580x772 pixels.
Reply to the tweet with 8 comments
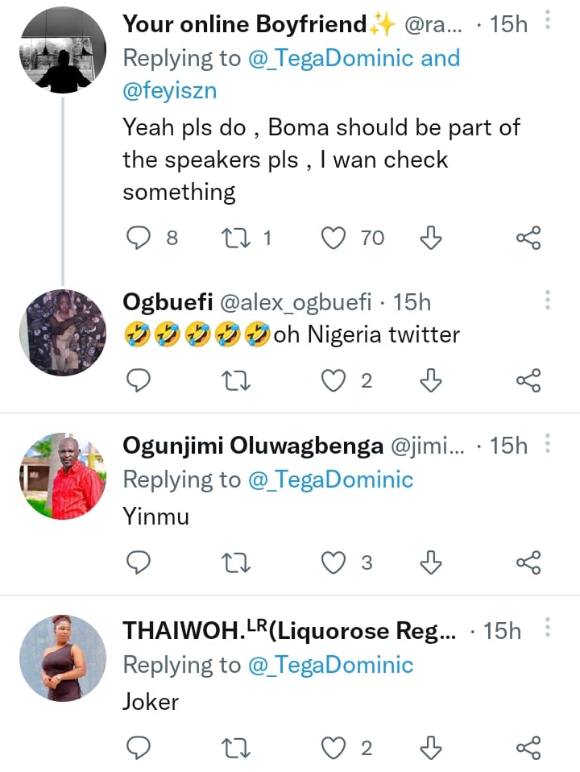point(140,238)
